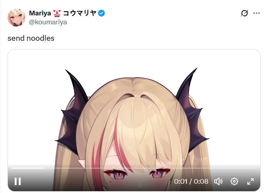
Task: Open the three-dot more options menu
Action: pos(256,13)
